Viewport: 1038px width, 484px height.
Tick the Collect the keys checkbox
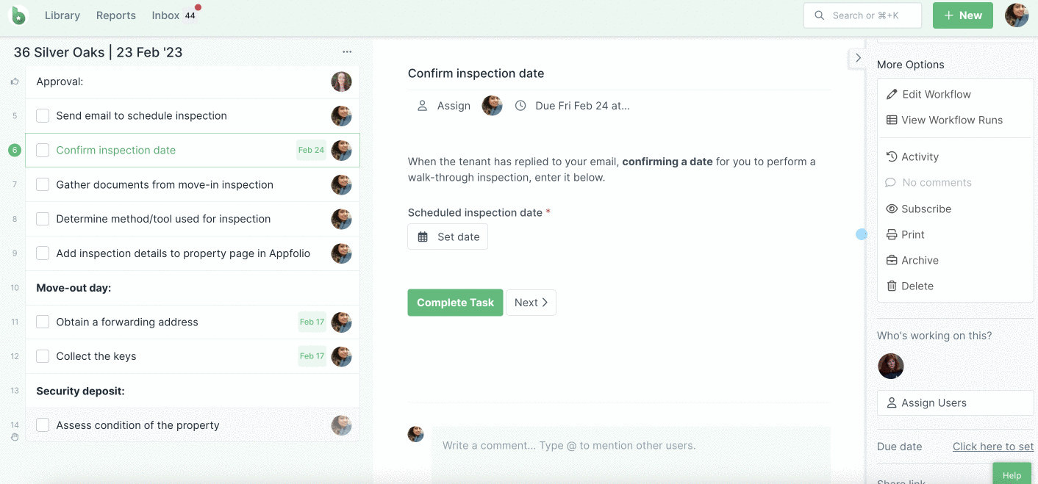click(x=43, y=356)
